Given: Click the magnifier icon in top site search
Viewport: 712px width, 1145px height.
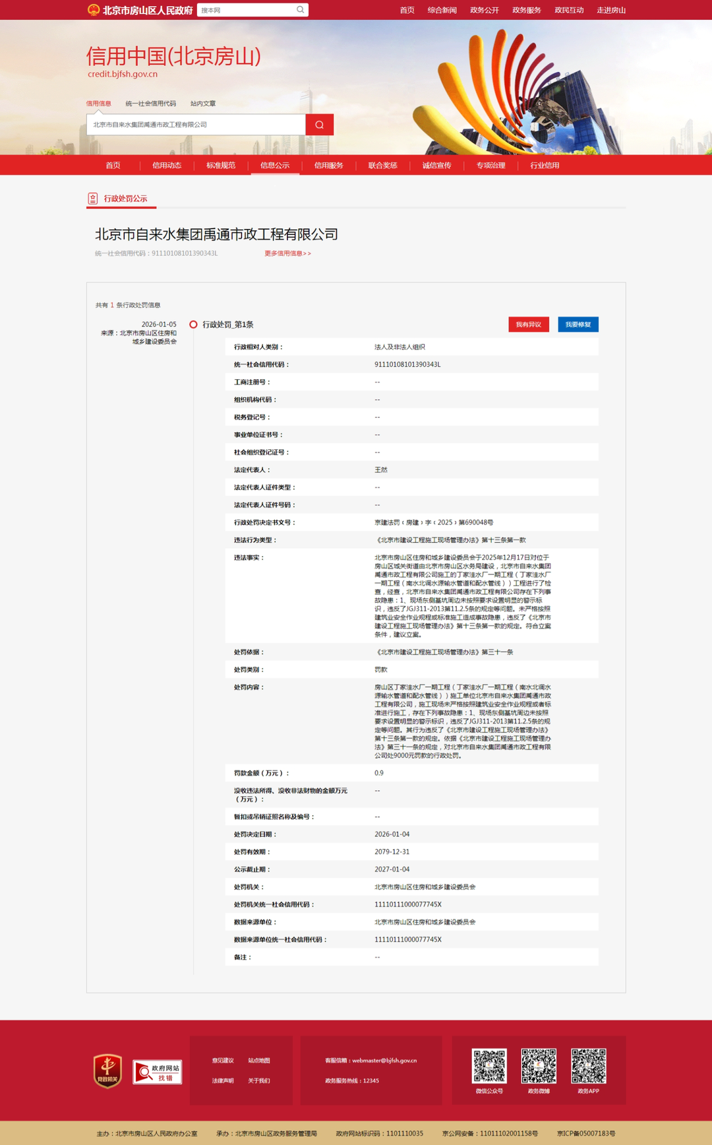Looking at the screenshot, I should pos(301,10).
